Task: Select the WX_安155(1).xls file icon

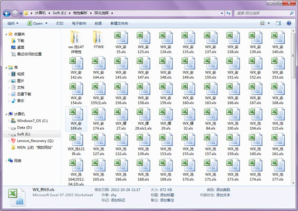Action: point(99,89)
